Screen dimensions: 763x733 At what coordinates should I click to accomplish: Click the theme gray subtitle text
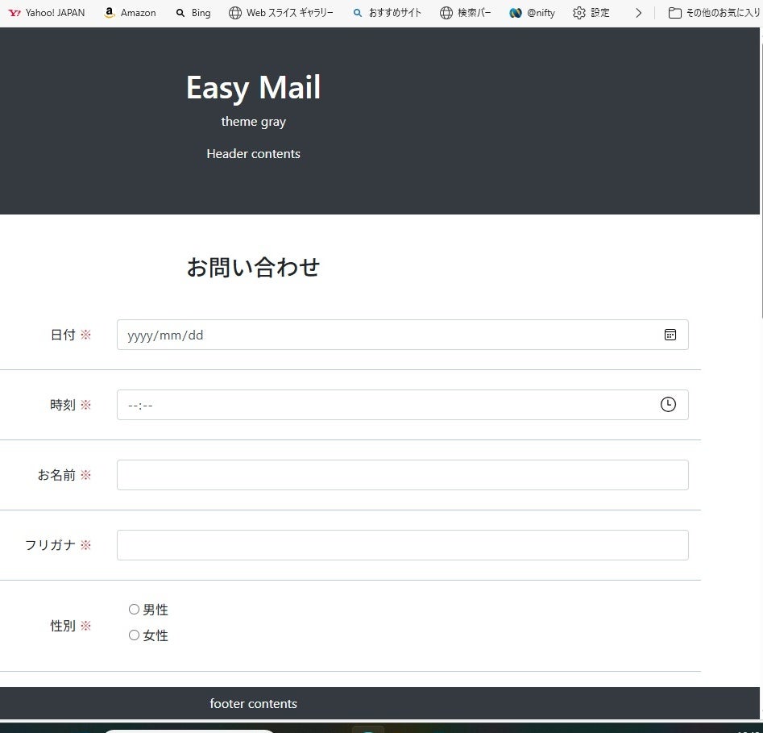point(254,122)
